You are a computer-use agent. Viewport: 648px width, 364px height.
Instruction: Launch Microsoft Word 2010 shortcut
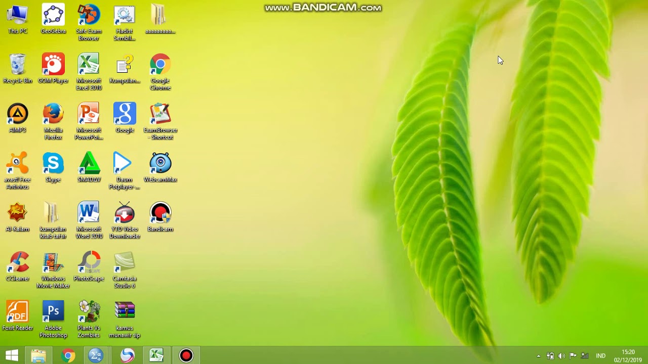(89, 221)
